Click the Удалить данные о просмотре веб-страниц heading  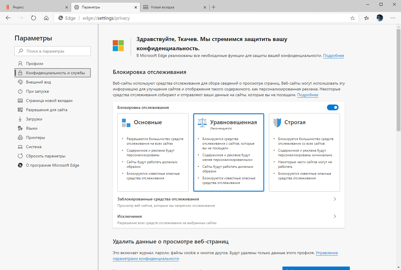(x=171, y=241)
